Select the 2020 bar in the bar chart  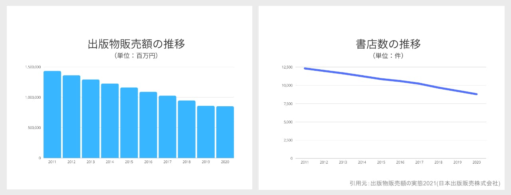click(x=225, y=132)
